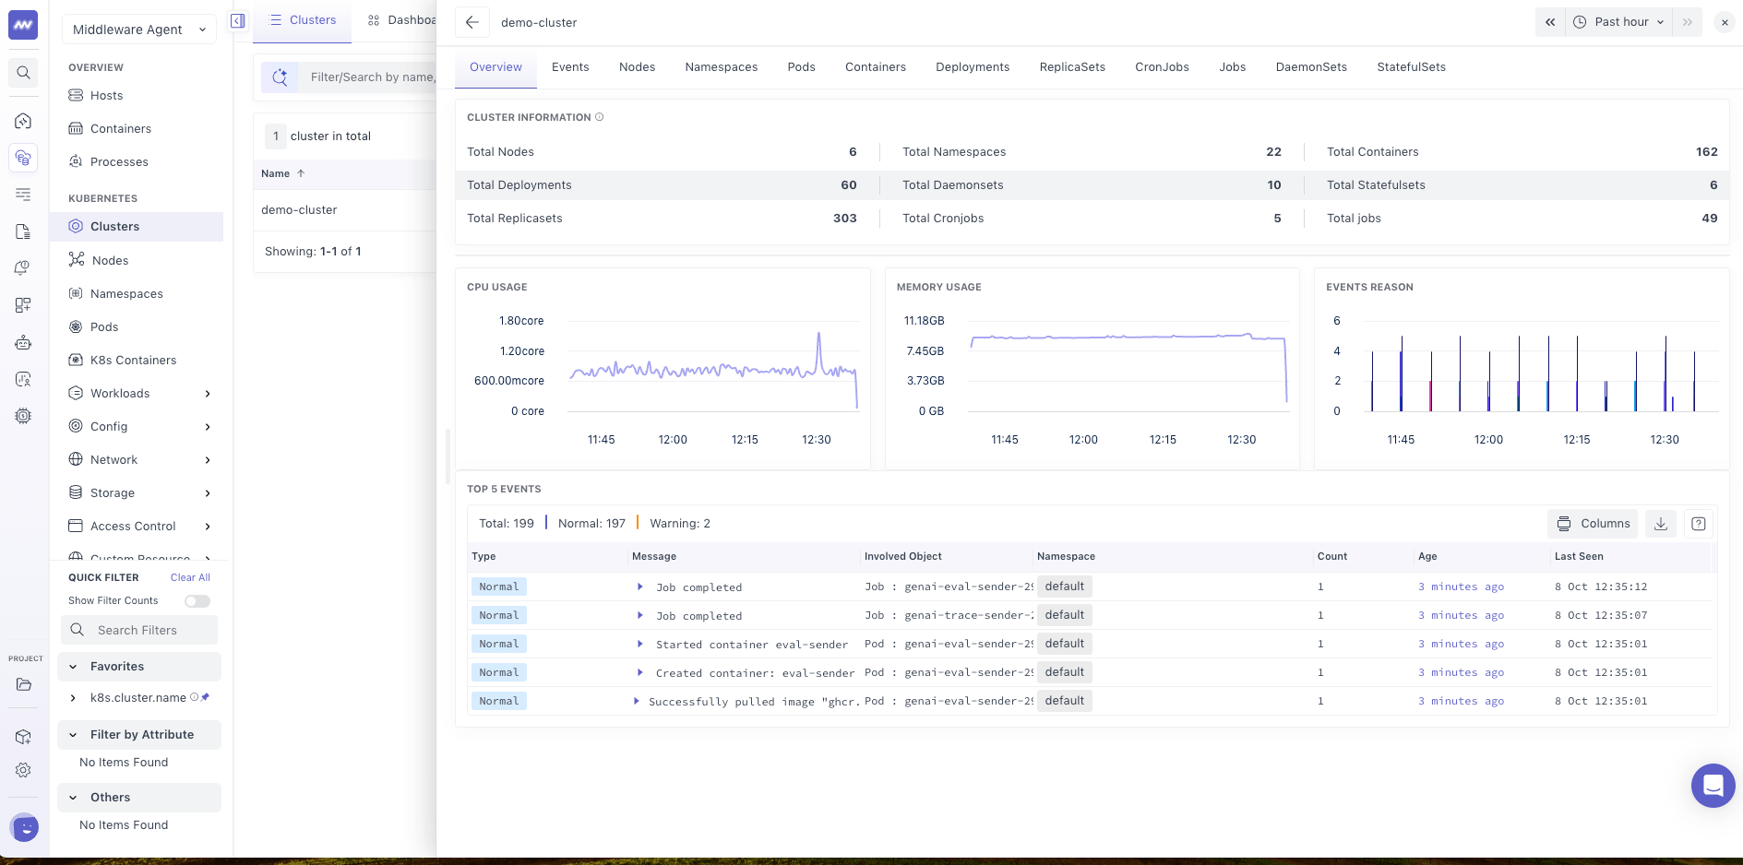The width and height of the screenshot is (1743, 865).
Task: Open user avatar at bottom of rail
Action: click(25, 828)
